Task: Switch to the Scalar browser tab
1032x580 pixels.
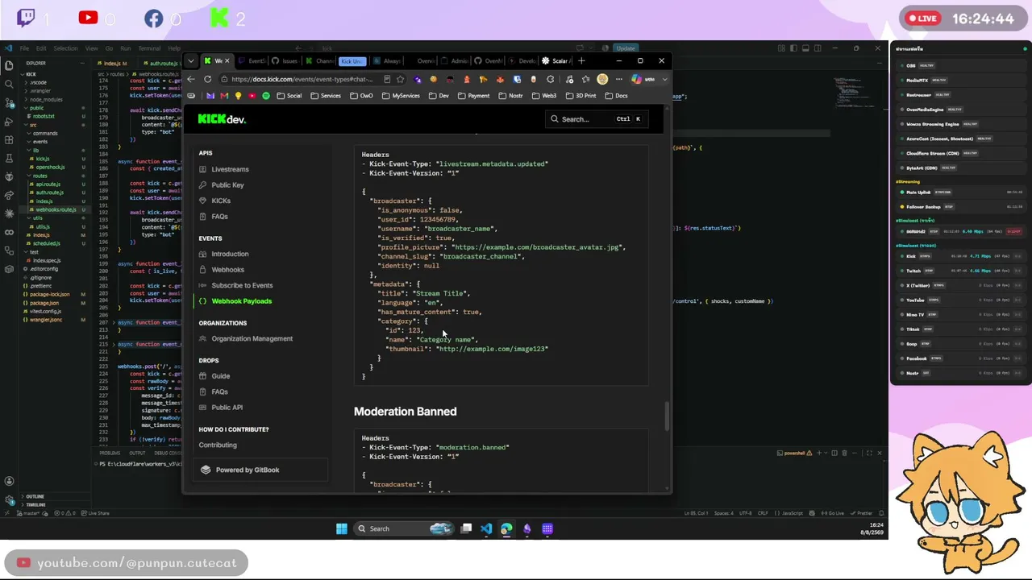Action: click(556, 60)
